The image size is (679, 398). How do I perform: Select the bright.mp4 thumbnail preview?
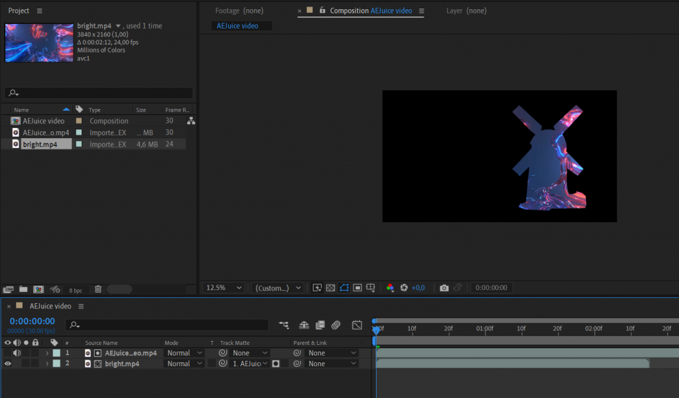click(x=38, y=44)
